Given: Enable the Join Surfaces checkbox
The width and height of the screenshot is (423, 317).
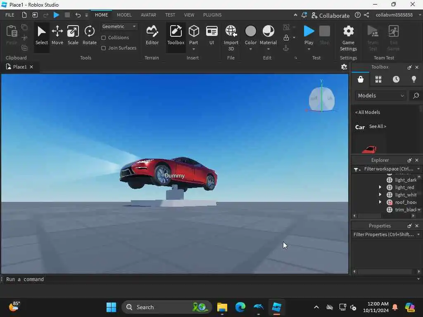Looking at the screenshot, I should tap(104, 48).
